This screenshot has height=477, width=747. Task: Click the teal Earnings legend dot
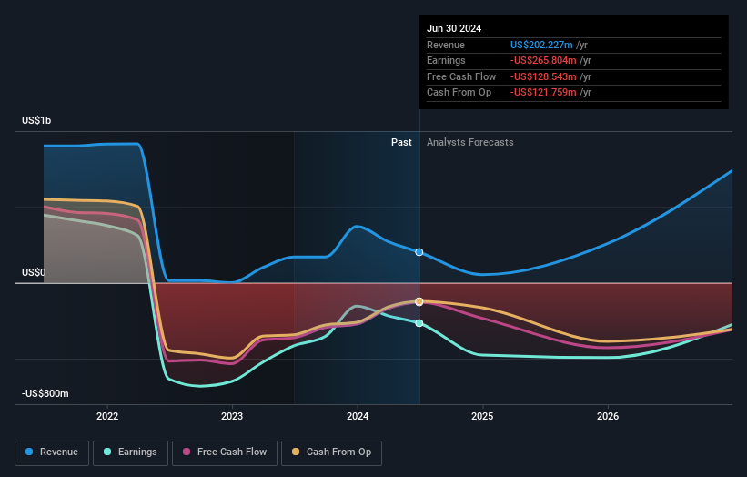pyautogui.click(x=107, y=452)
